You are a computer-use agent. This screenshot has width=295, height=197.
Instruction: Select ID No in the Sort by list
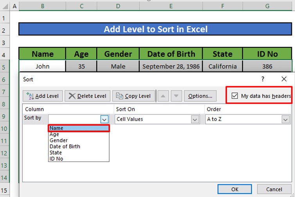pos(79,159)
